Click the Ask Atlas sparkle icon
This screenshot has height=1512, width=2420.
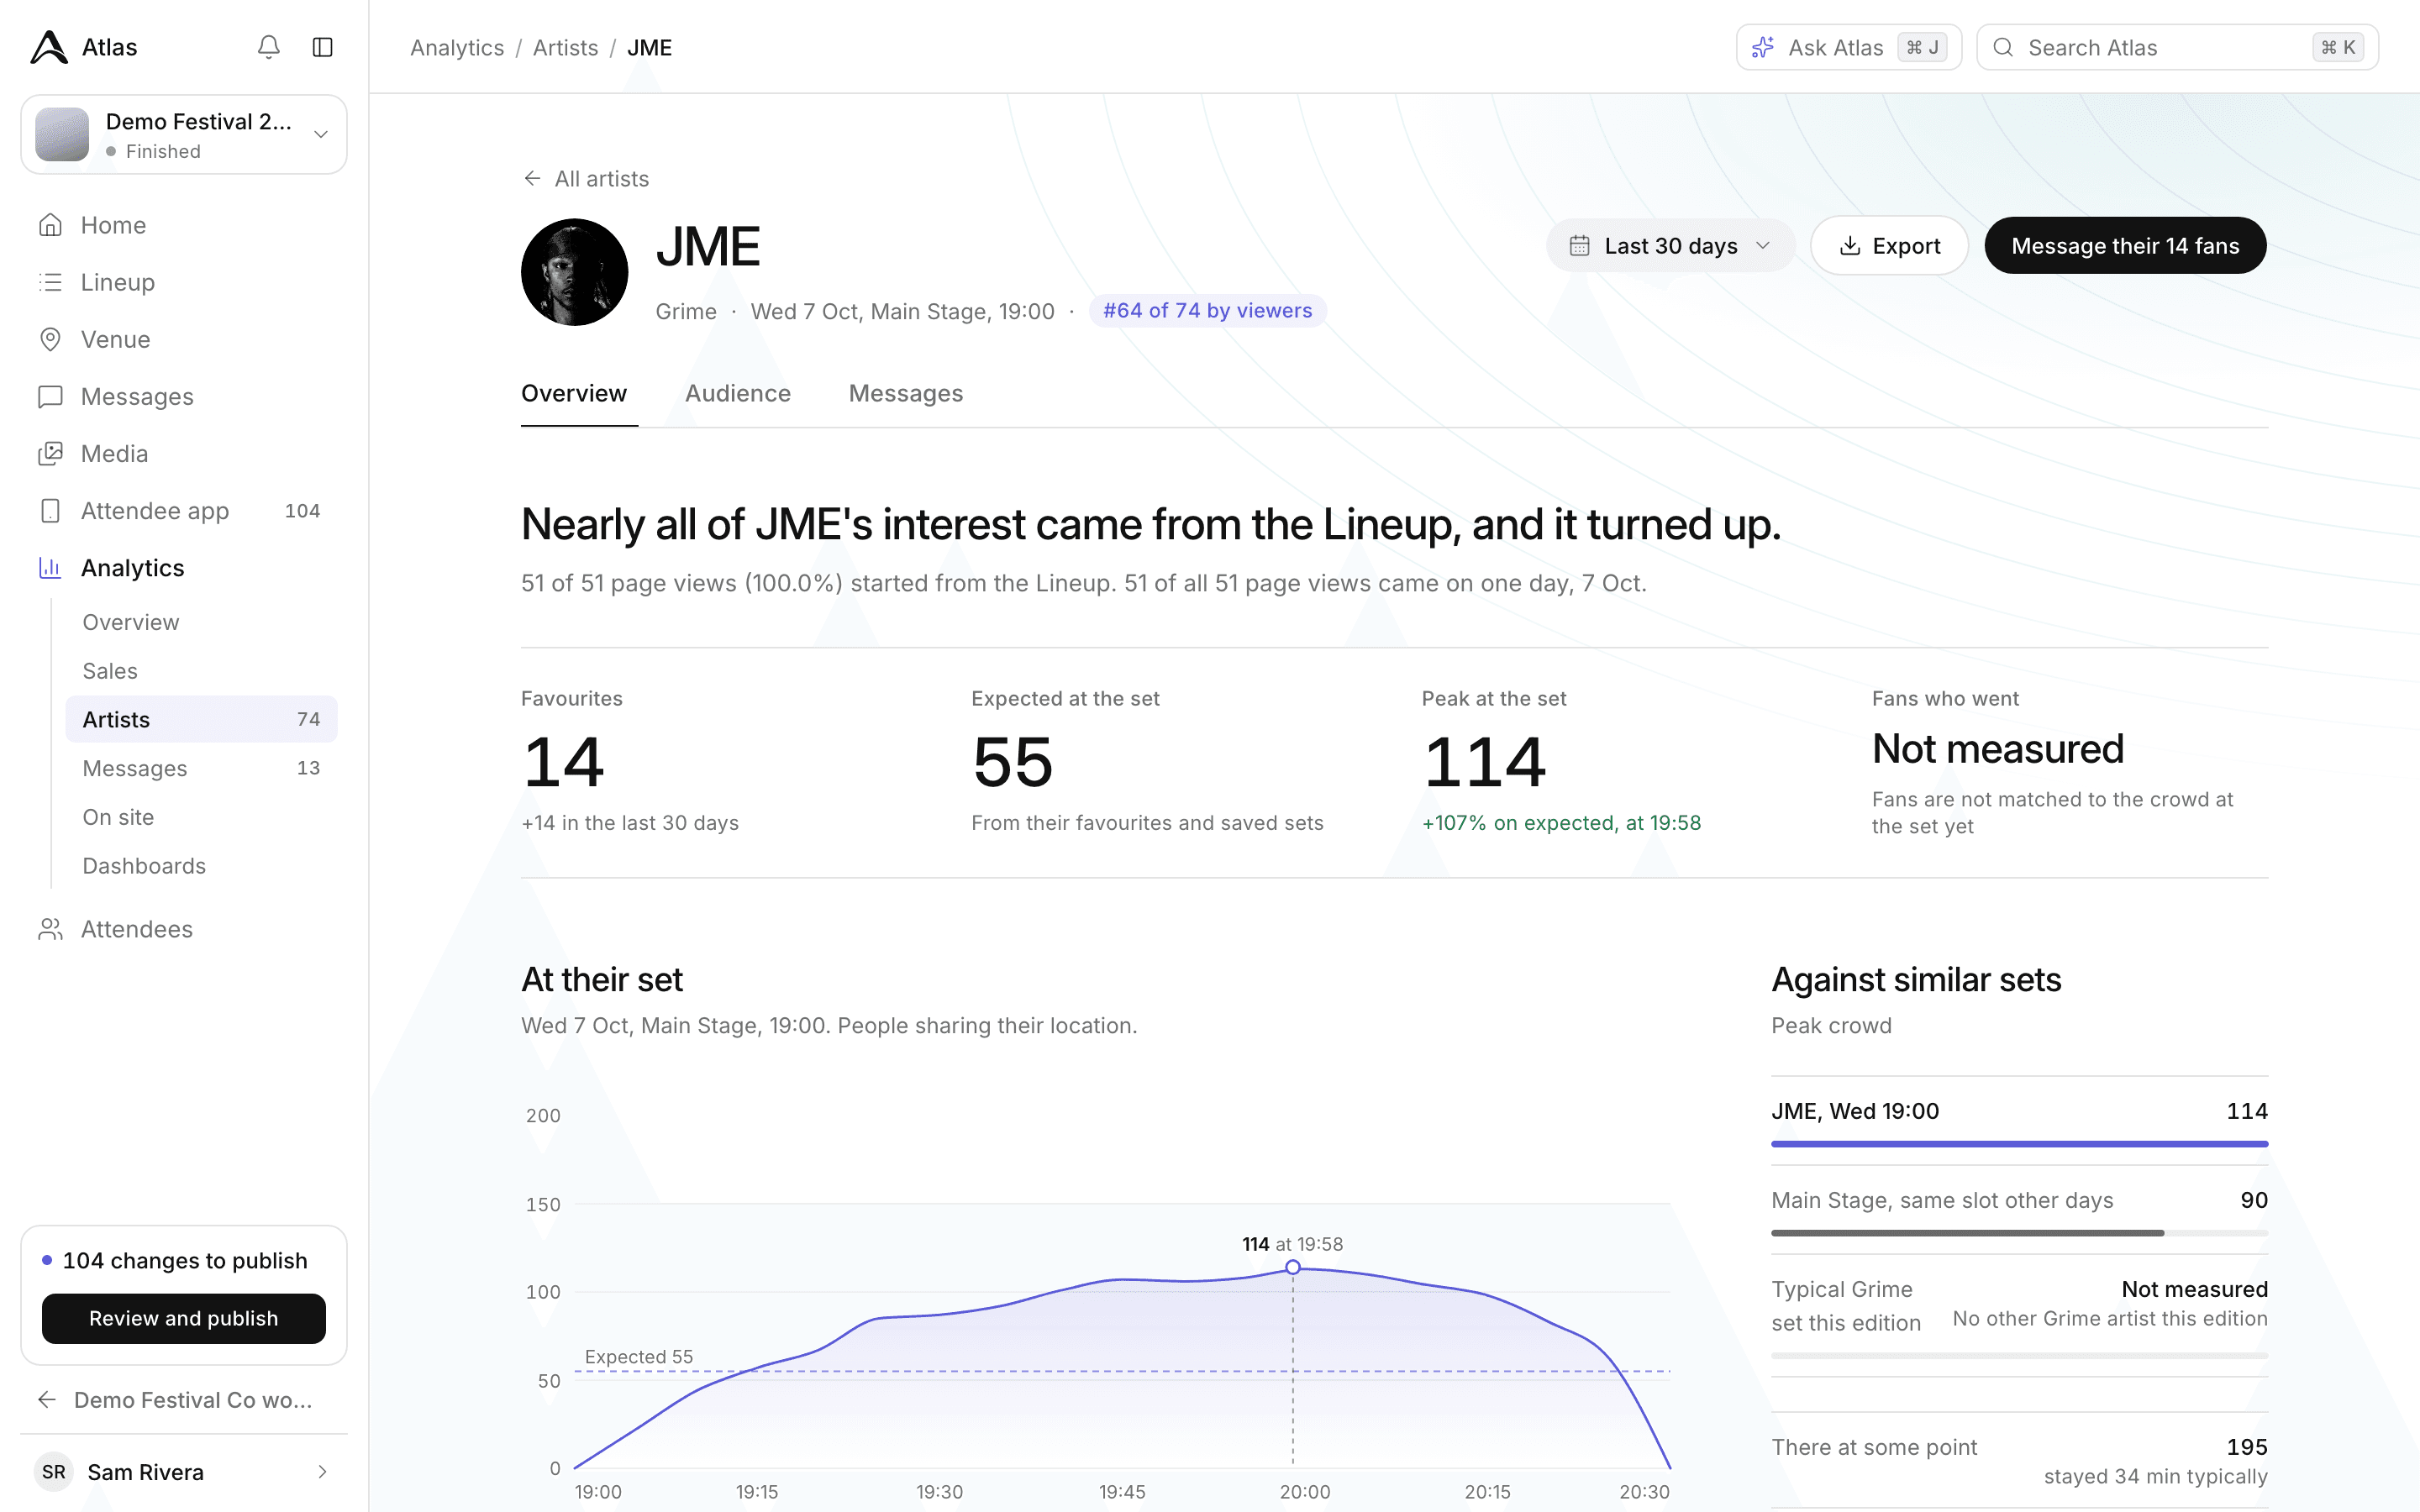[x=1763, y=47]
